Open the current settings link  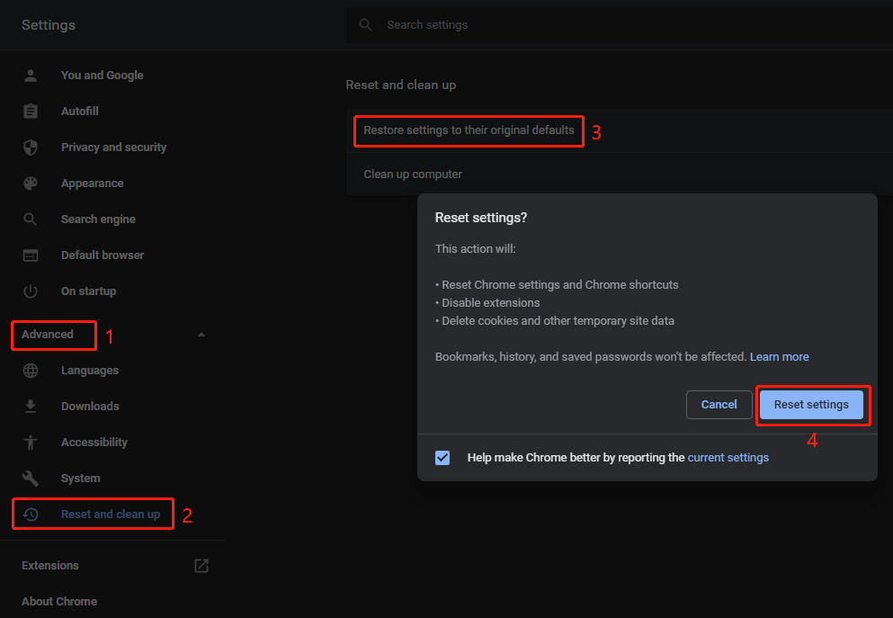point(728,457)
